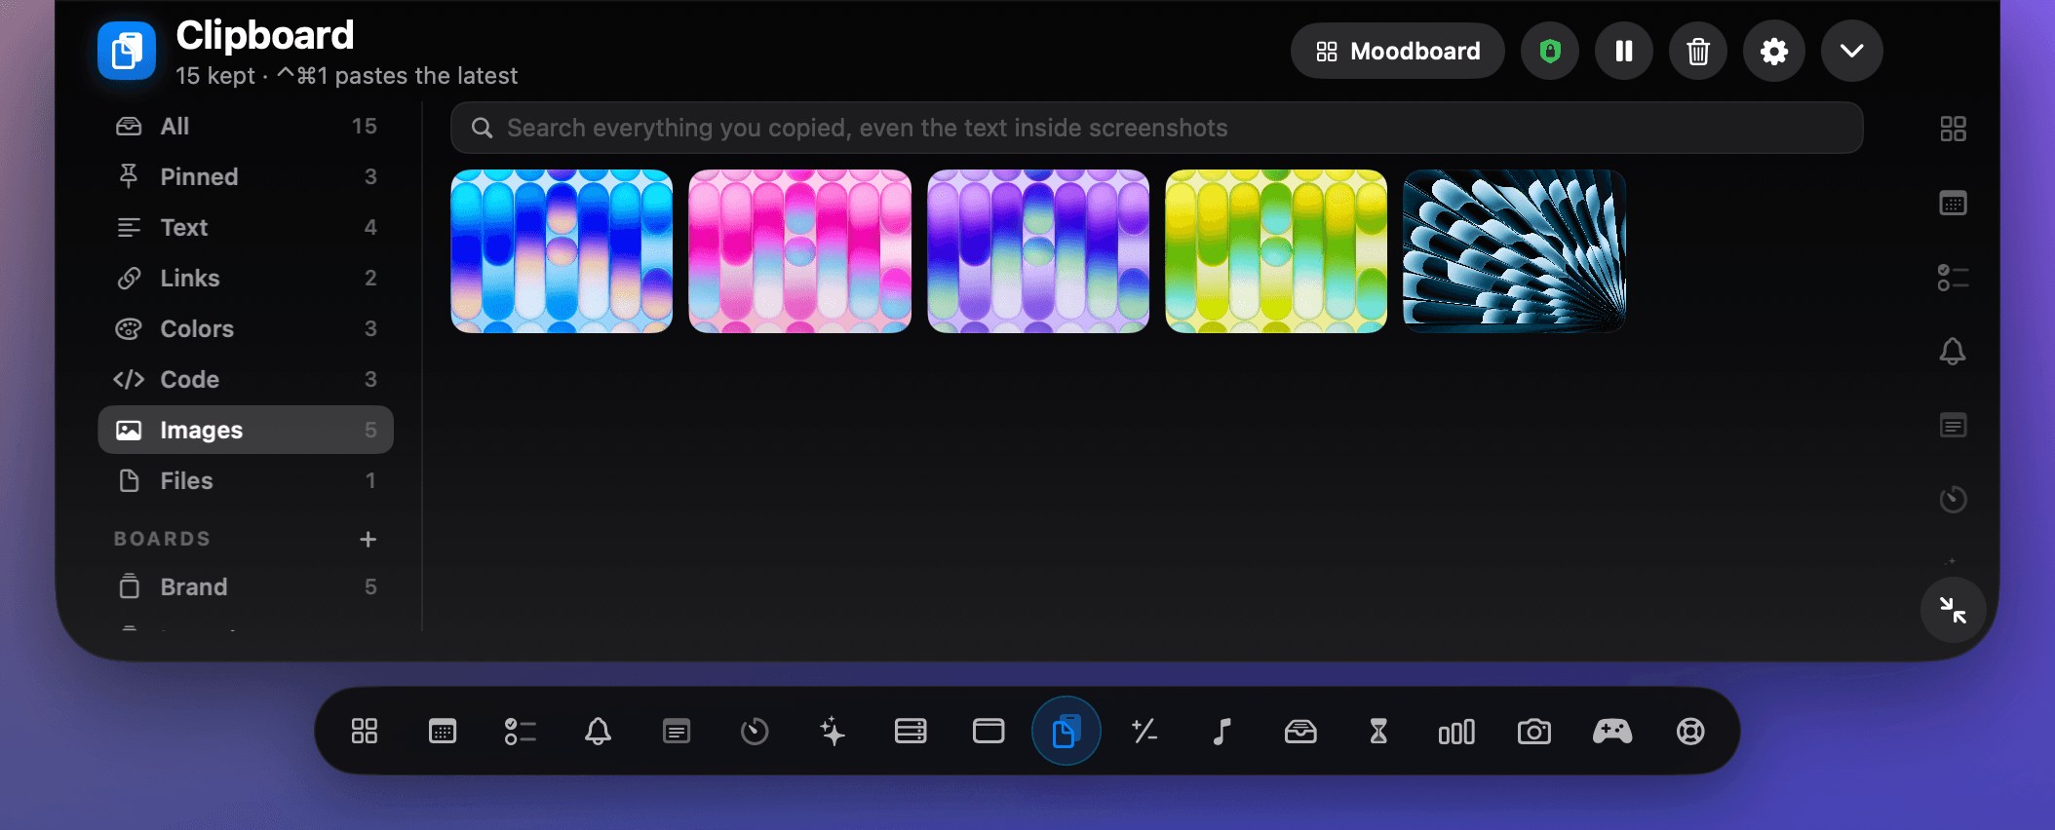The height and width of the screenshot is (830, 2055).
Task: Switch to the Pinned category
Action: (246, 176)
